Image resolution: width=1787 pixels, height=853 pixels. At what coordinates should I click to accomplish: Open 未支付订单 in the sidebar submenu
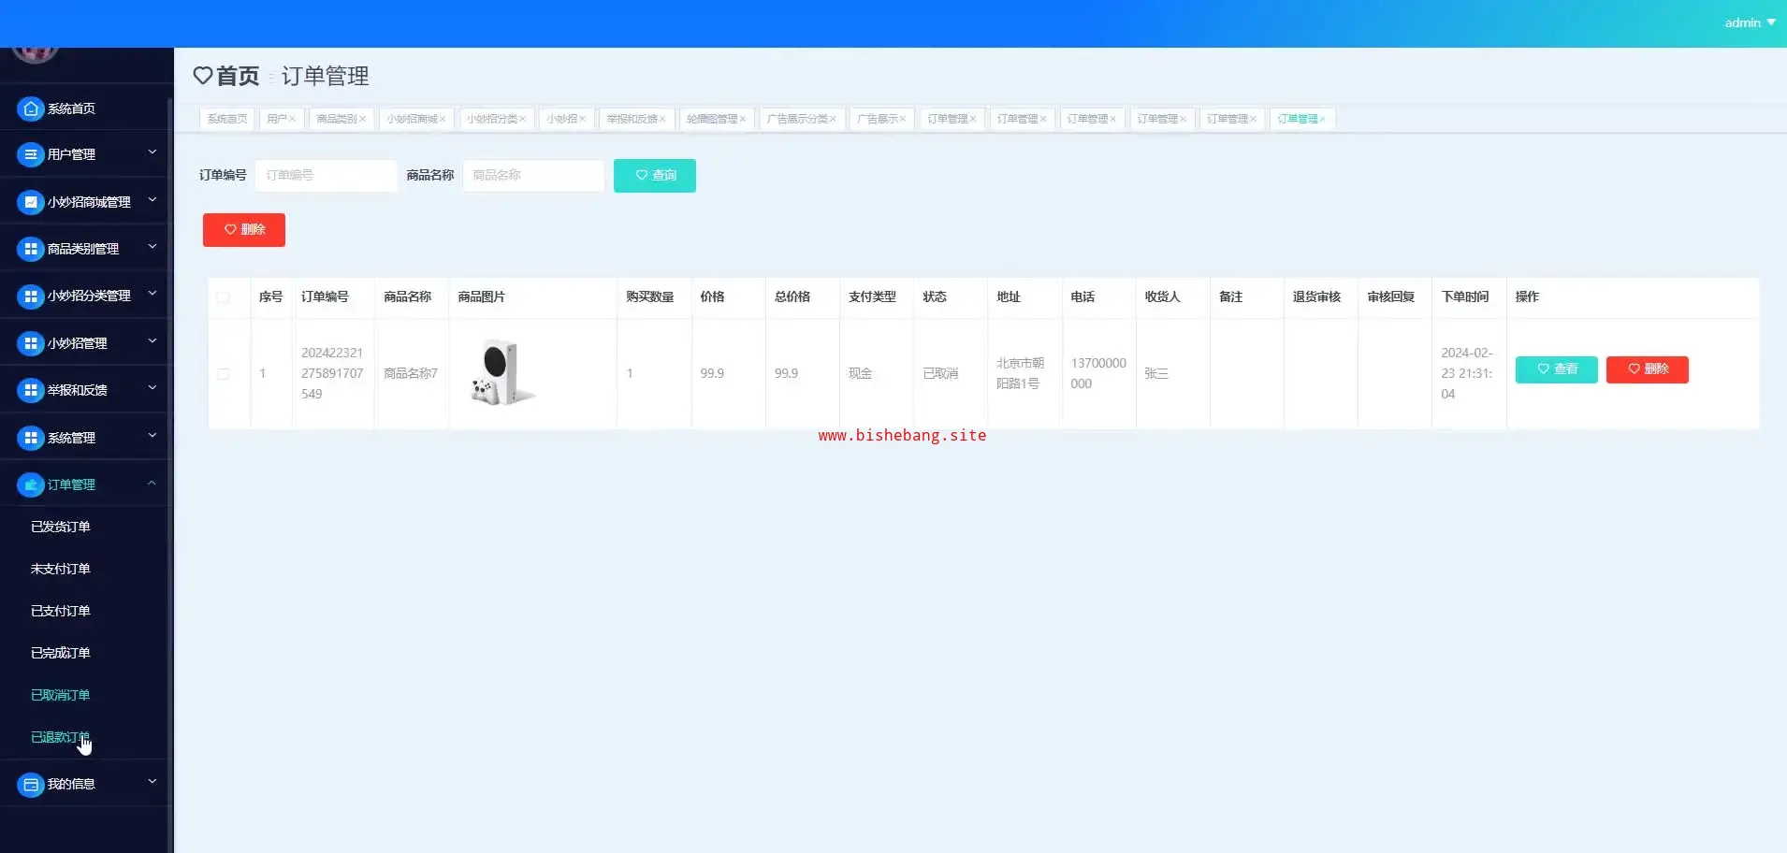(x=61, y=569)
